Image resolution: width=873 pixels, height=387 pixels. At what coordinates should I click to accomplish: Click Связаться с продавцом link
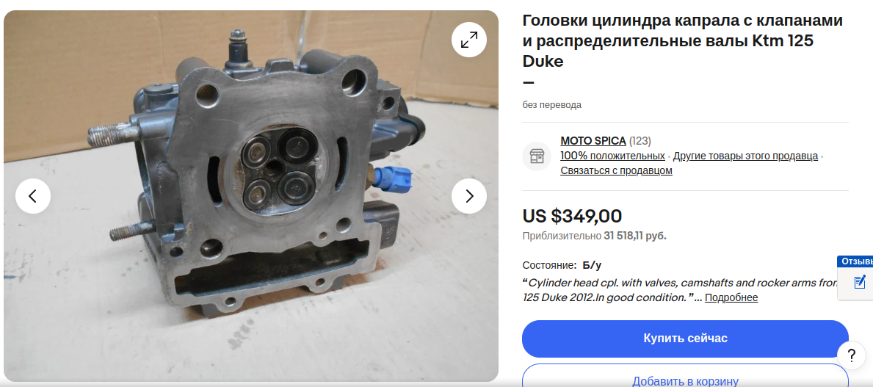pos(616,170)
